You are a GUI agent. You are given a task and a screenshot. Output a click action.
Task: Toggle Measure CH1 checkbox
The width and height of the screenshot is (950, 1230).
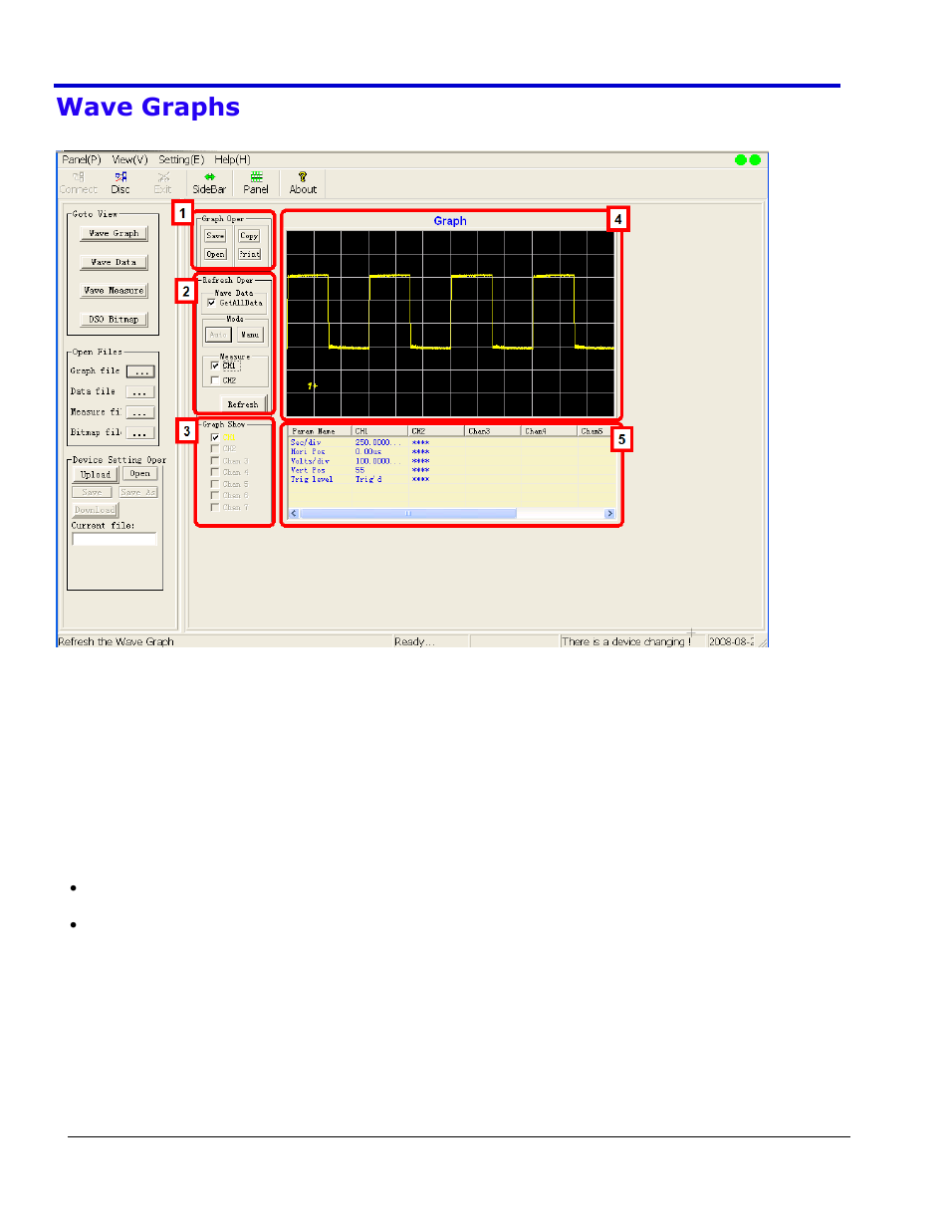pos(215,366)
